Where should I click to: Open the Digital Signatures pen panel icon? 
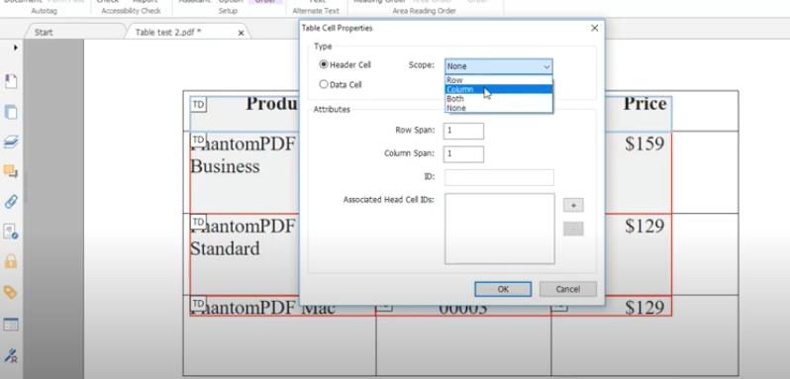[x=11, y=356]
